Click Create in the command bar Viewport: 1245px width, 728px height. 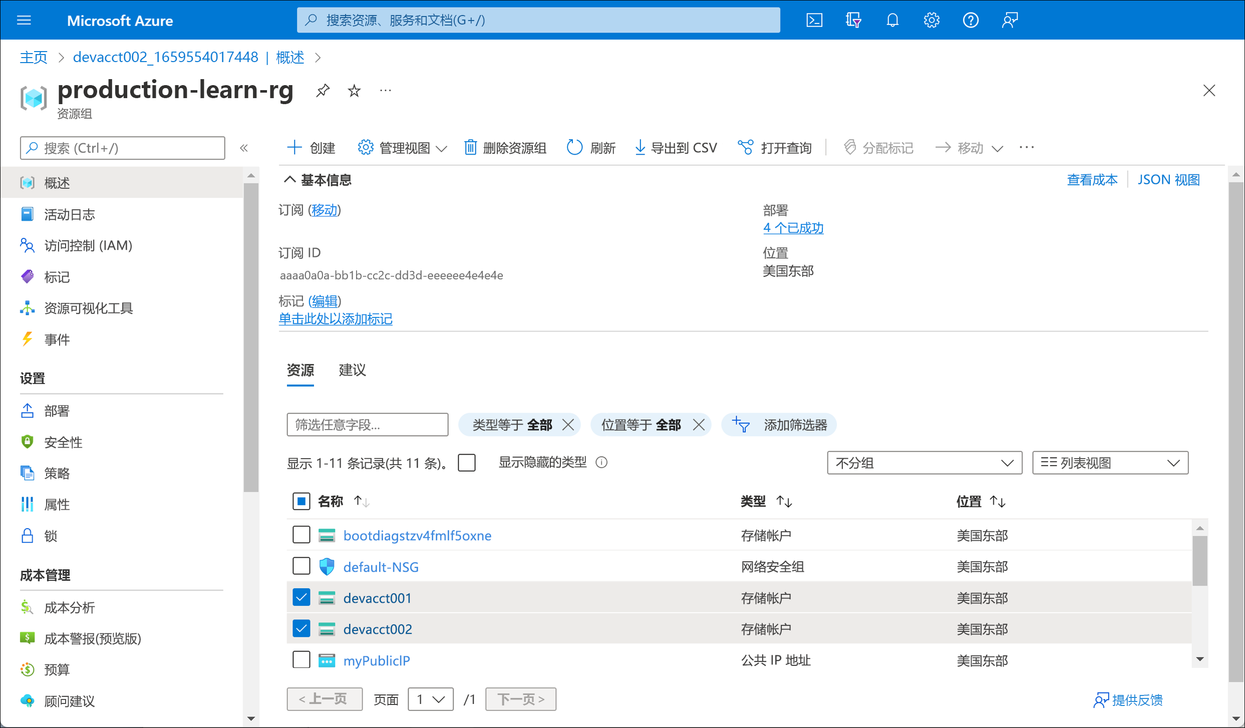[310, 148]
